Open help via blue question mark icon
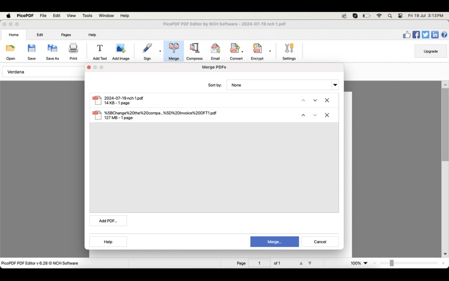Viewport: 449px width, 281px height. tap(444, 35)
